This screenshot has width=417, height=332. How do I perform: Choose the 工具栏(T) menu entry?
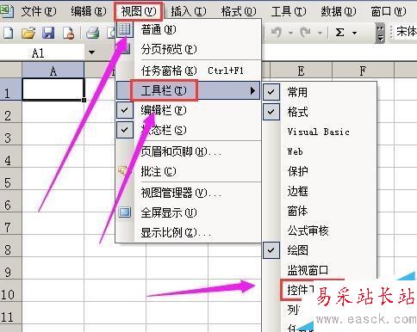[x=189, y=91]
